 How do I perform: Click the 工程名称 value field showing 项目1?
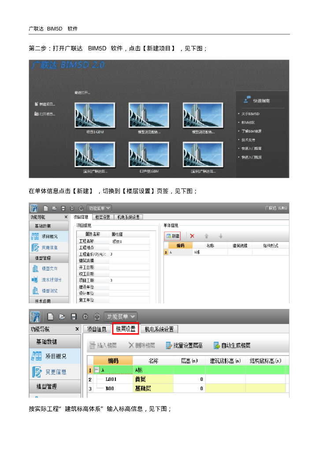coord(129,241)
